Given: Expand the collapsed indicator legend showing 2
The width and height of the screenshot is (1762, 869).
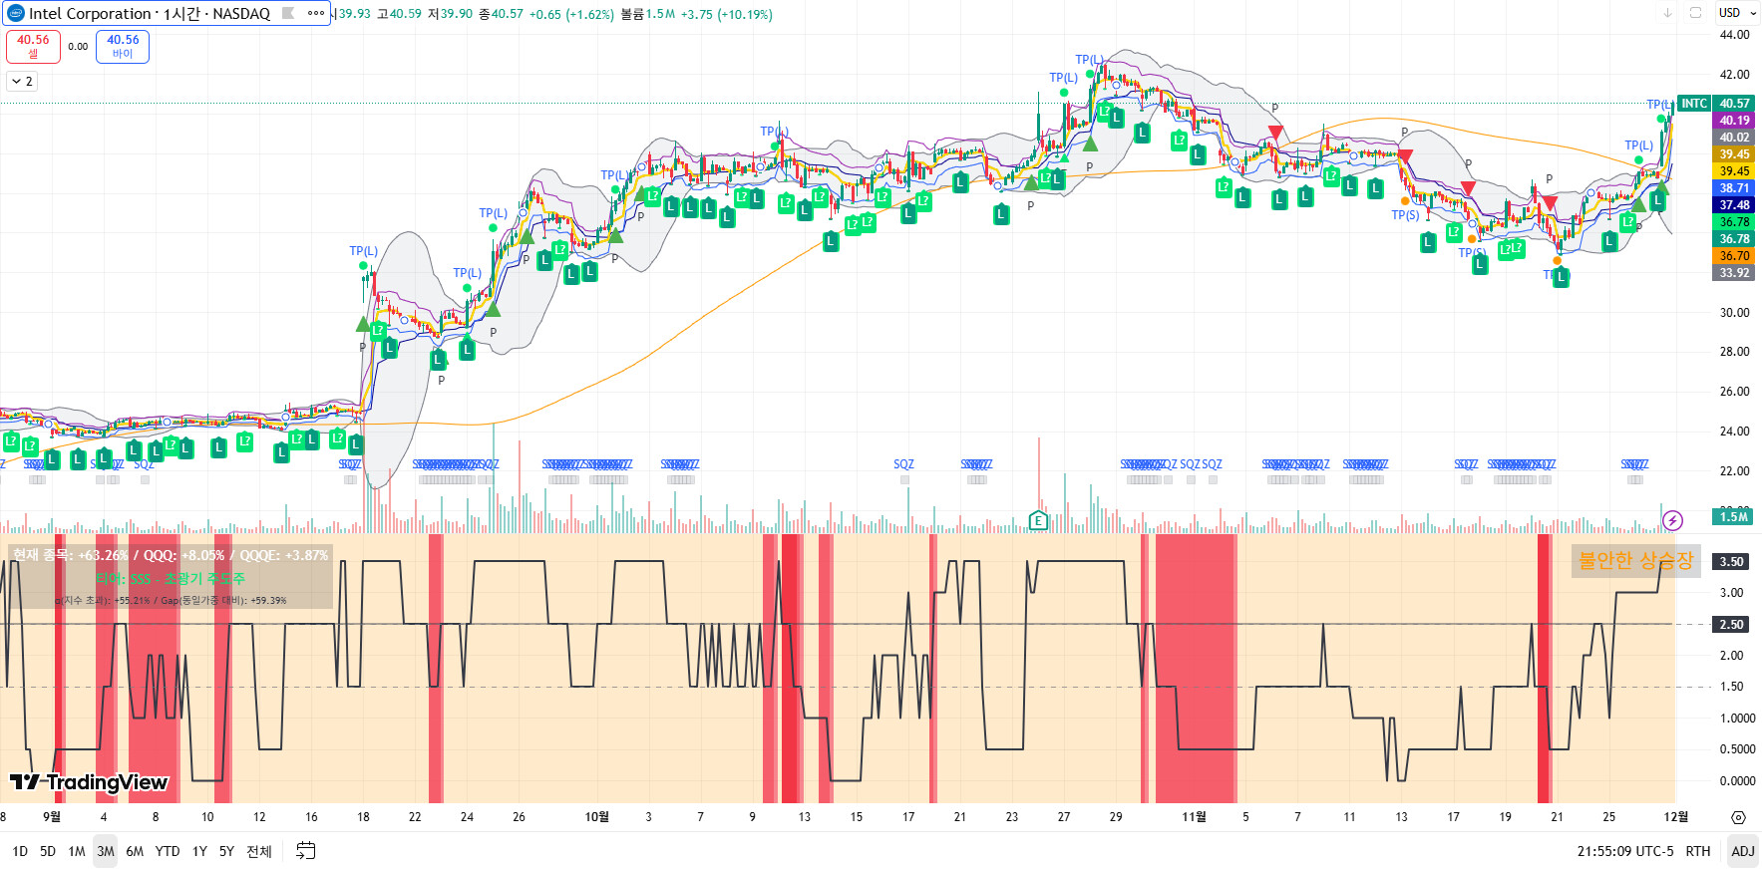Looking at the screenshot, I should coord(22,82).
